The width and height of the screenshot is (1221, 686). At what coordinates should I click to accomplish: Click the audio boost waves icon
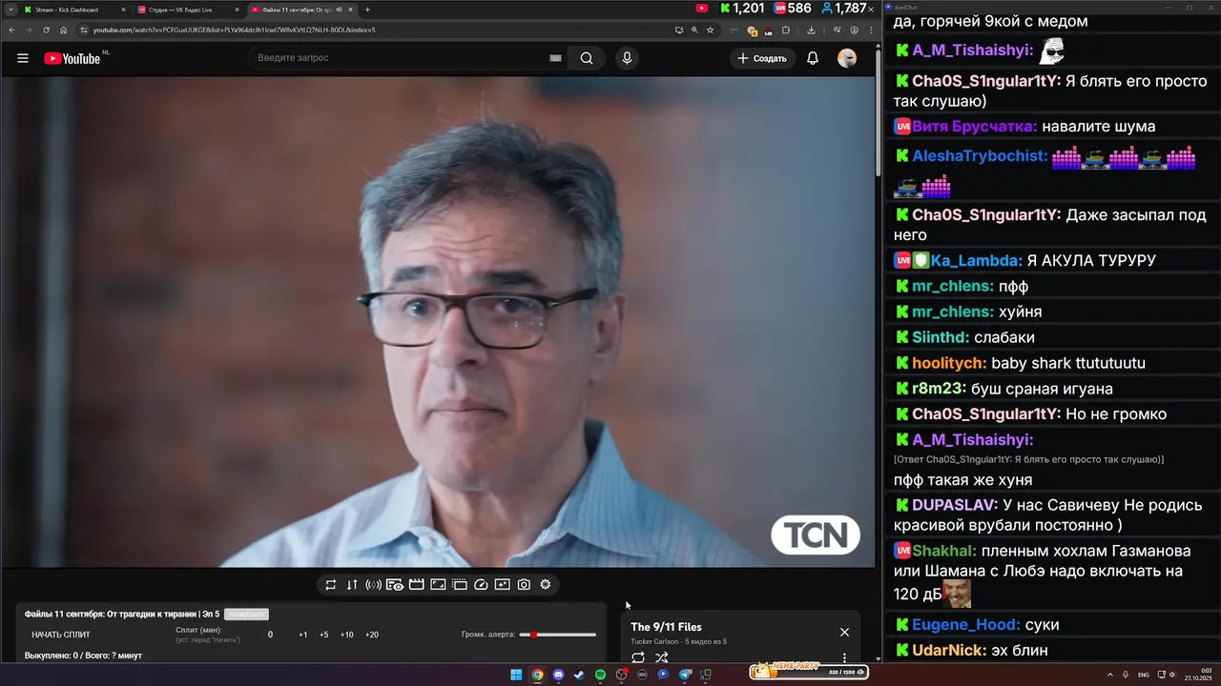pos(373,585)
